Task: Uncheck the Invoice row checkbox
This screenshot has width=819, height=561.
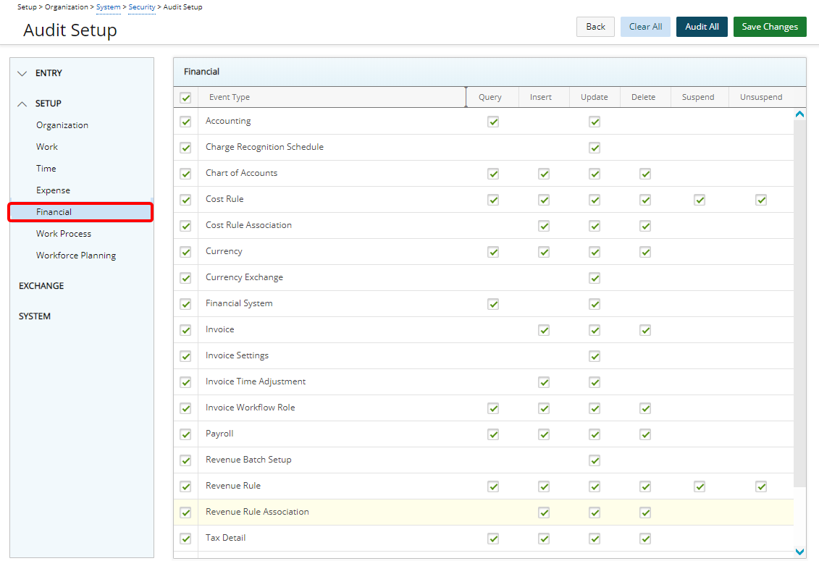Action: (x=185, y=330)
